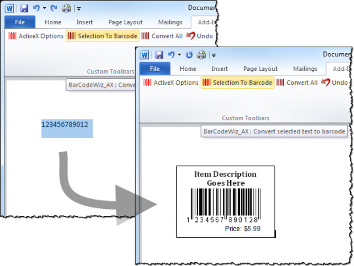Viewport: 354px width, 266px height.
Task: Click the selected text 123456789012
Action: coord(65,124)
